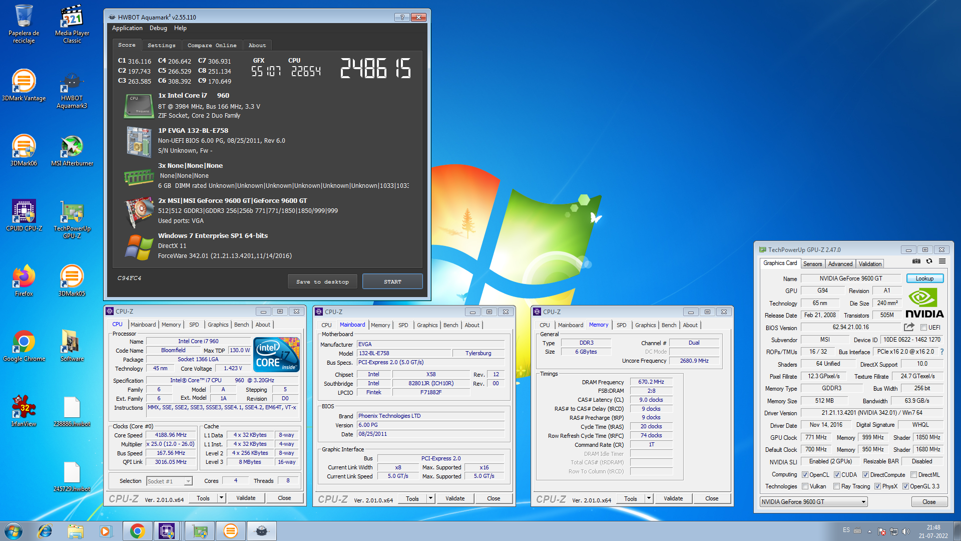The image size is (961, 541).
Task: Click GPU-Z screenshot camera icon
Action: tap(916, 261)
